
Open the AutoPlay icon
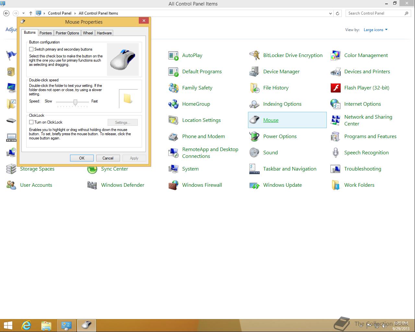[173, 55]
